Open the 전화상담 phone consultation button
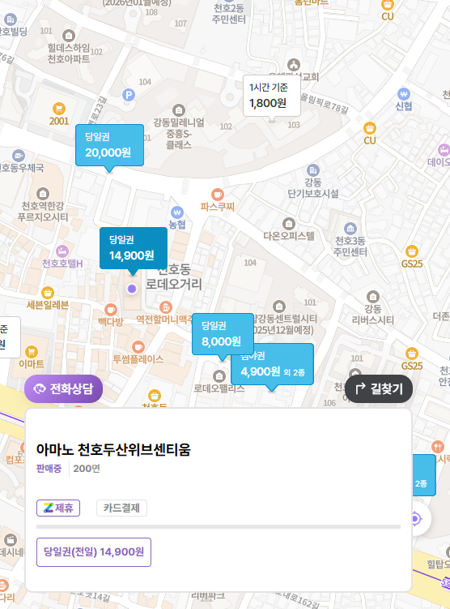Viewport: 450px width, 609px height. click(x=64, y=388)
